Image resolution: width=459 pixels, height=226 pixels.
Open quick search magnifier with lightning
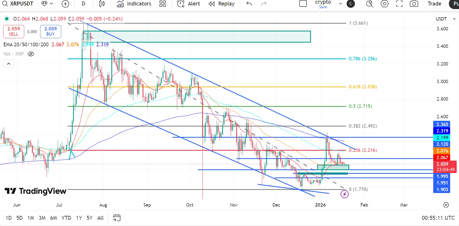tap(369, 4)
